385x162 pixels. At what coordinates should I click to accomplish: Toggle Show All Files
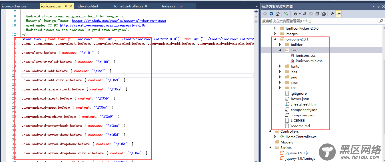[x=324, y=14]
